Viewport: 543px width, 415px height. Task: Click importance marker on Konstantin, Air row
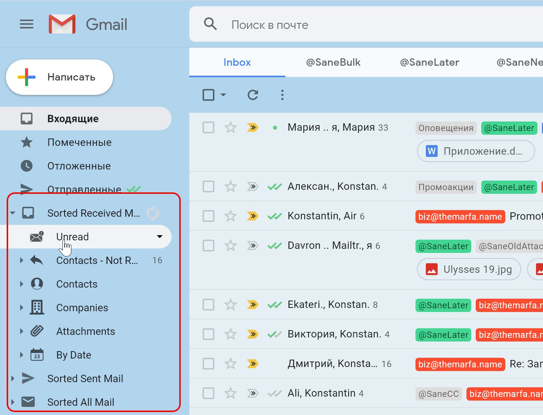pos(252,216)
